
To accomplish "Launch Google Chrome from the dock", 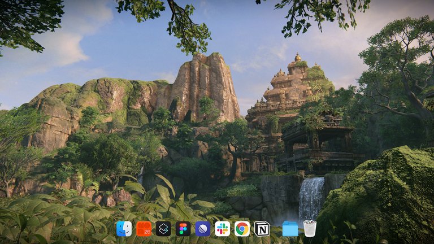I will (242, 229).
